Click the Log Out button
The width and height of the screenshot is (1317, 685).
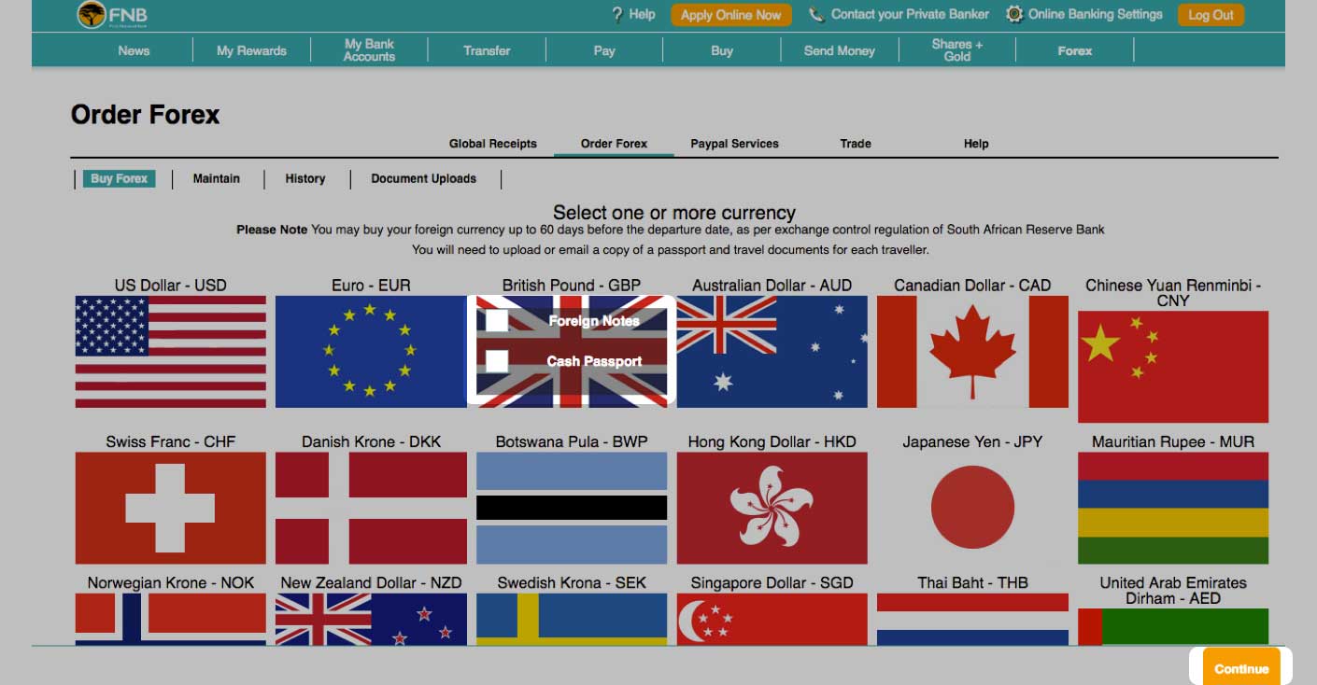tap(1211, 15)
